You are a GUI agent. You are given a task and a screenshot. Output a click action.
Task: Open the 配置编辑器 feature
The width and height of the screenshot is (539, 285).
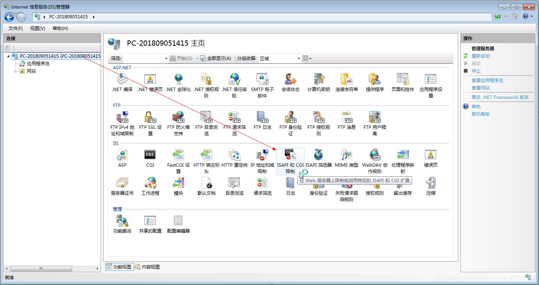178,224
